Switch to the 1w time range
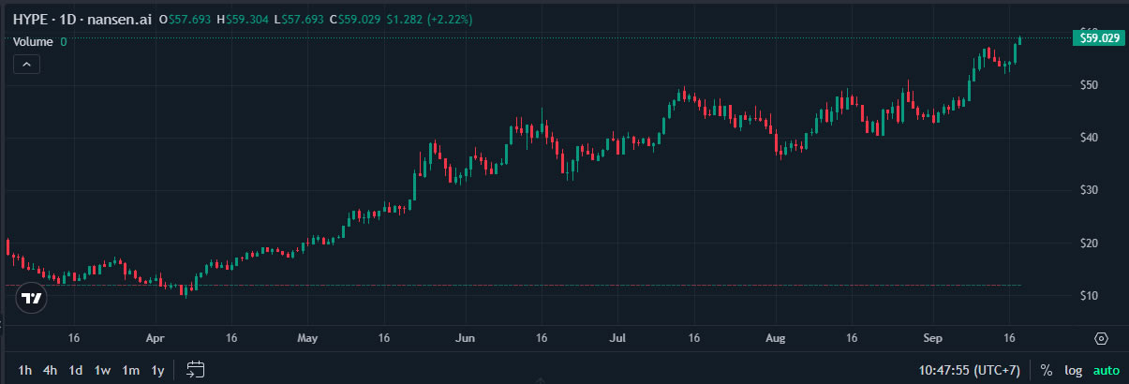The image size is (1129, 384). tap(103, 369)
